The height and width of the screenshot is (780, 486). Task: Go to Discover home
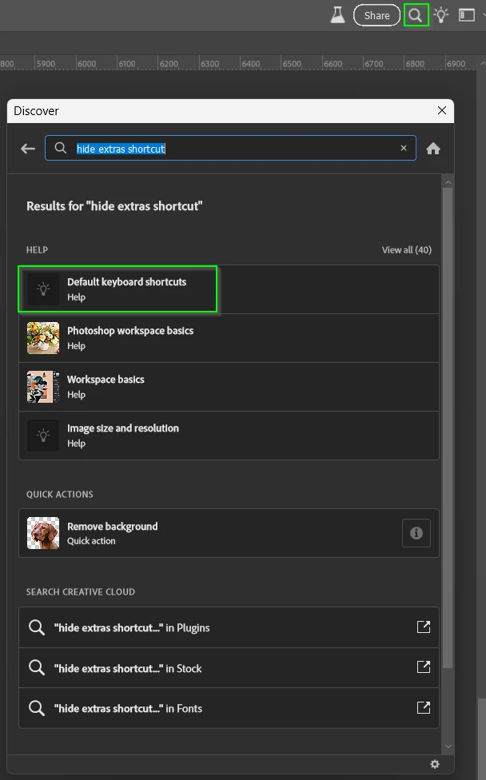433,148
